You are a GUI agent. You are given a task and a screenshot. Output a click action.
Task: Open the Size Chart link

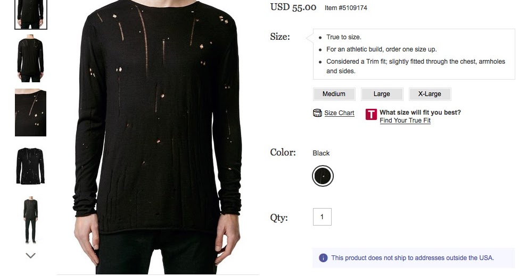tap(339, 113)
